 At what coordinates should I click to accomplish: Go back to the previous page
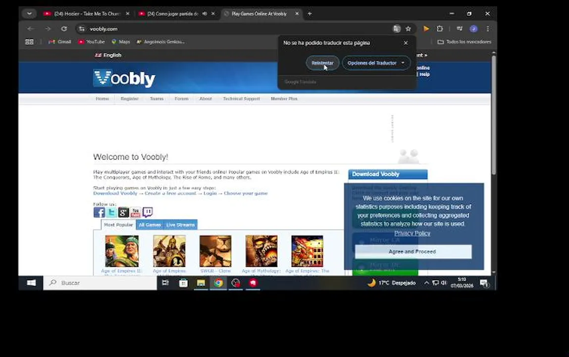click(31, 29)
